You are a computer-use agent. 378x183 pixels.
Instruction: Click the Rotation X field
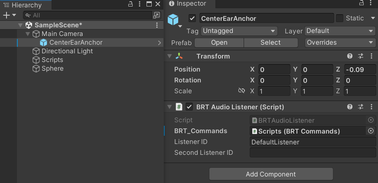point(274,80)
